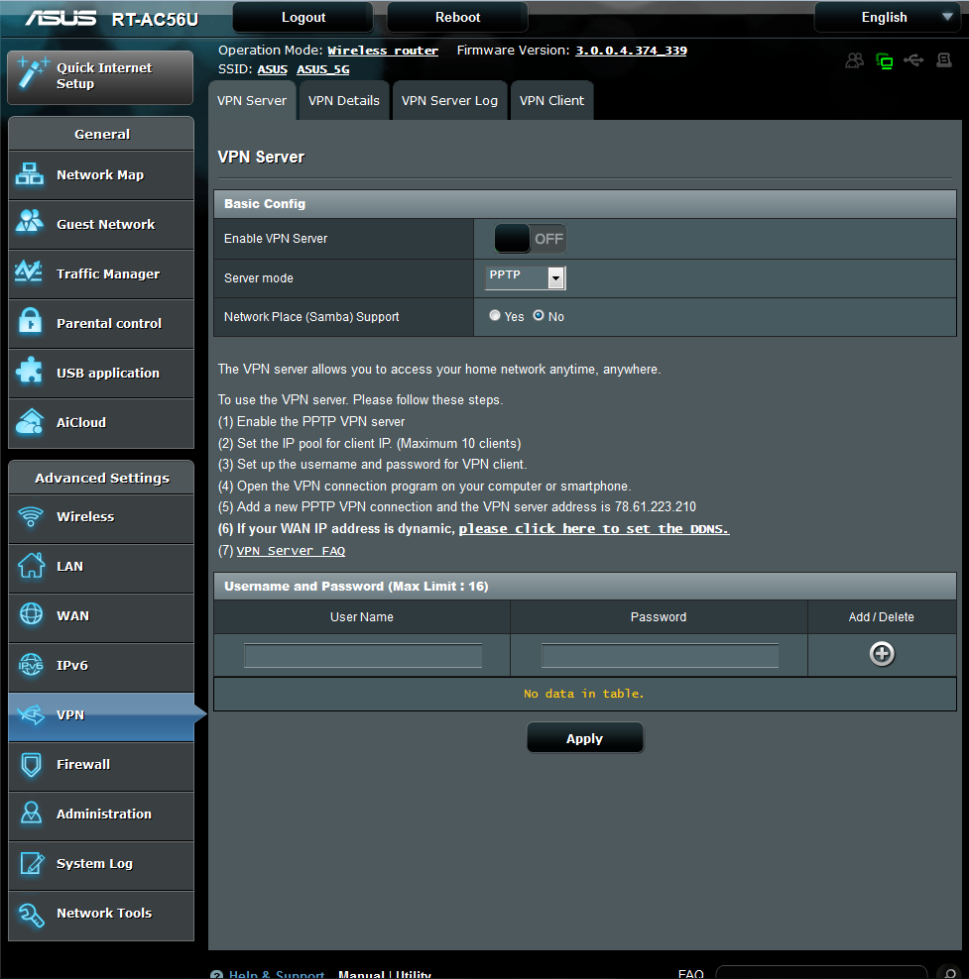Open the VPN Client tab
969x979 pixels.
coord(551,100)
